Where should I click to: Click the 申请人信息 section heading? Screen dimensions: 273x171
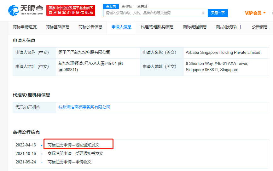coord(24,40)
